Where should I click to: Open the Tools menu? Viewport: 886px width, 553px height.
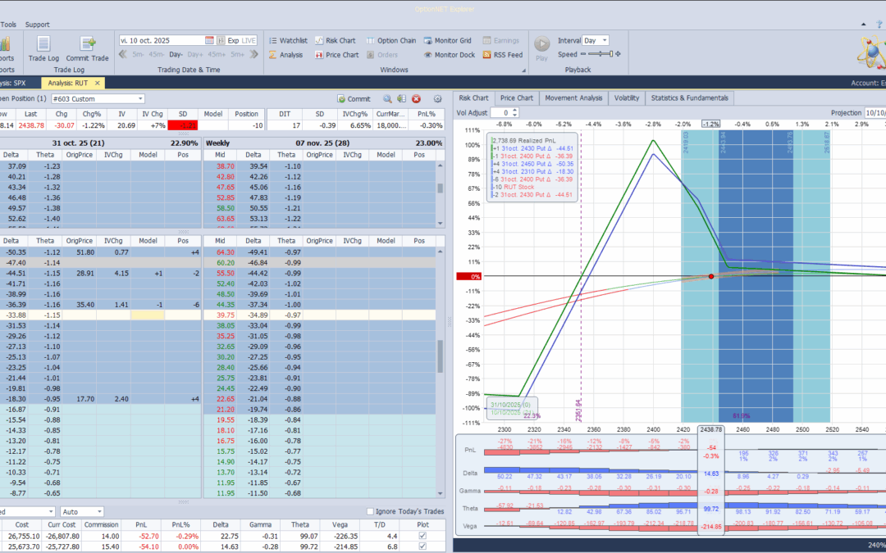(8, 25)
